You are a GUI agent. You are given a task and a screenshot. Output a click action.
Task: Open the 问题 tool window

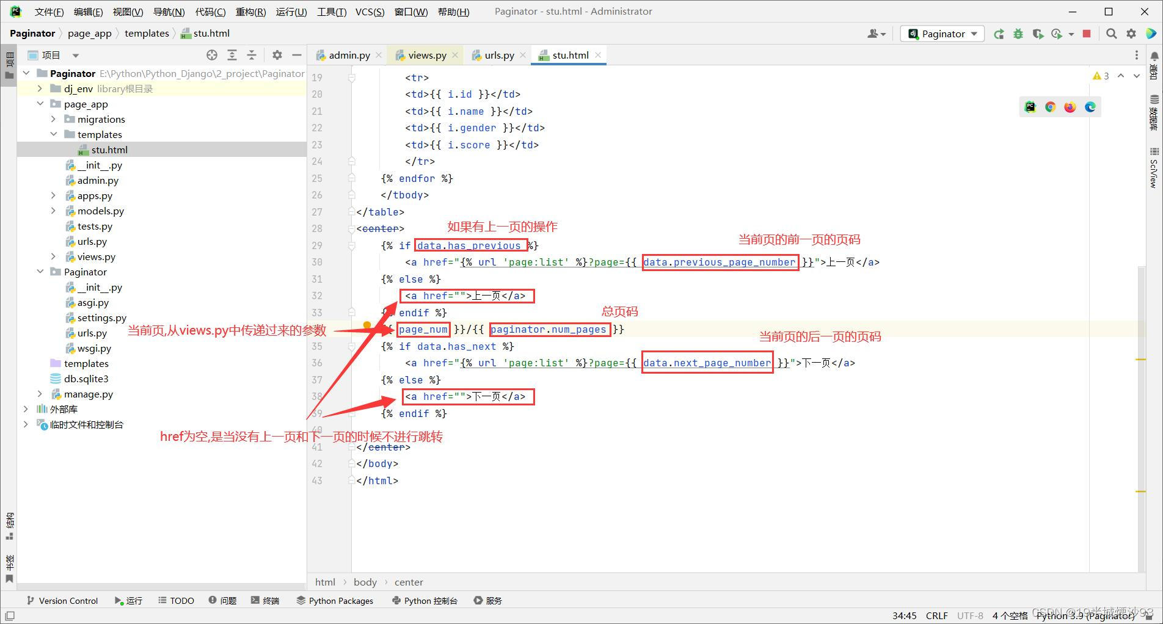(x=222, y=600)
